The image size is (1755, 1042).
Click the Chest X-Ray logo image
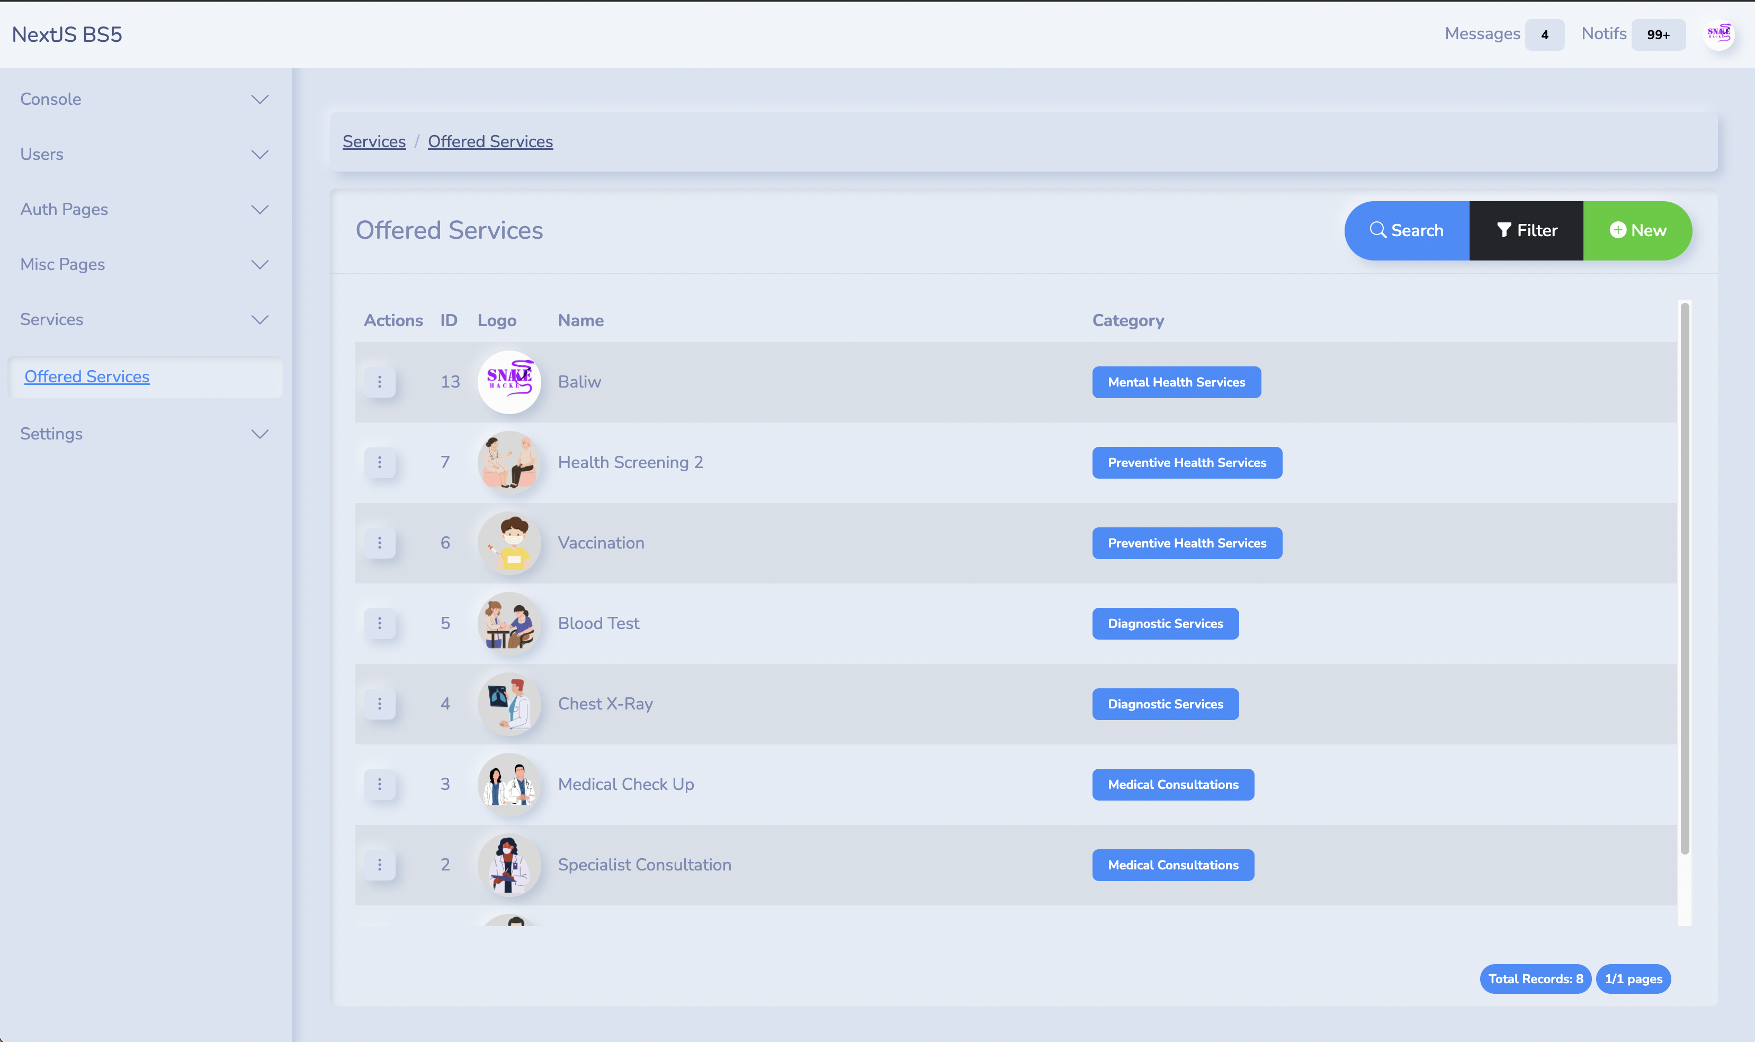coord(509,704)
